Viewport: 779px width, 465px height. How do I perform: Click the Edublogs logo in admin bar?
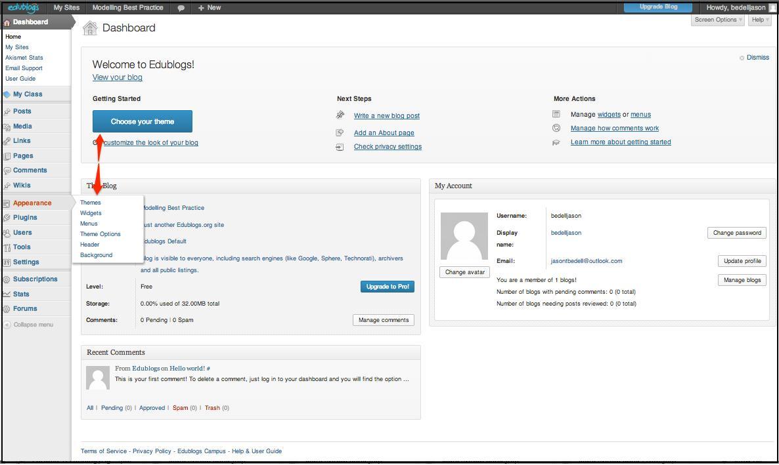24,7
